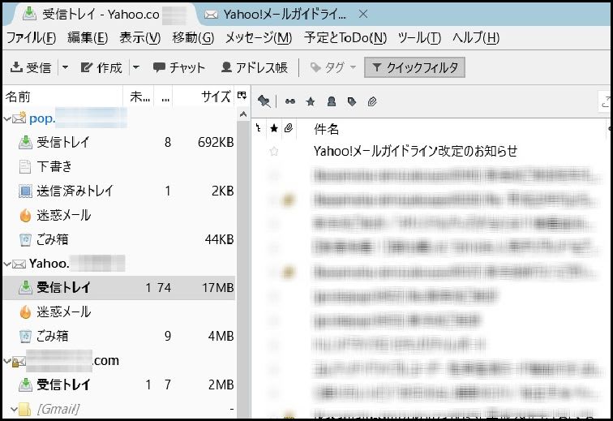Collapse the .com account tree

click(x=7, y=361)
